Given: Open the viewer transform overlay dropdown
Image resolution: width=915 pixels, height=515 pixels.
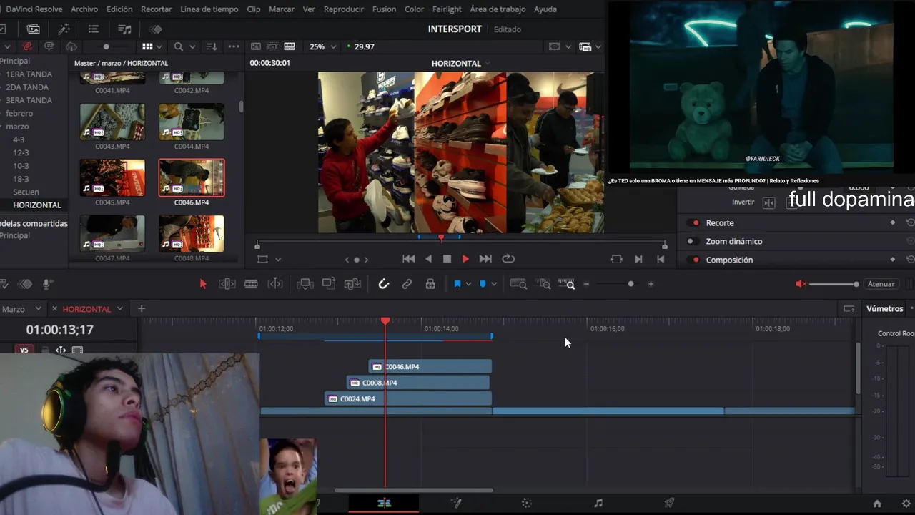Looking at the screenshot, I should click(278, 260).
